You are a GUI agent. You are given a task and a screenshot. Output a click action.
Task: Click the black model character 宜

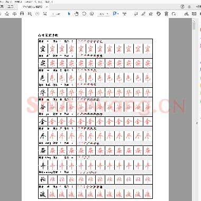click(43, 49)
